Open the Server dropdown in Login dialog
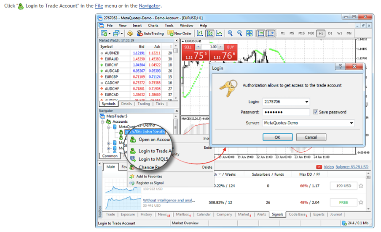The height and width of the screenshot is (232, 381). [351, 123]
